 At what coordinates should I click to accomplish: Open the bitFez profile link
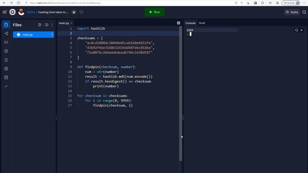coord(31,12)
